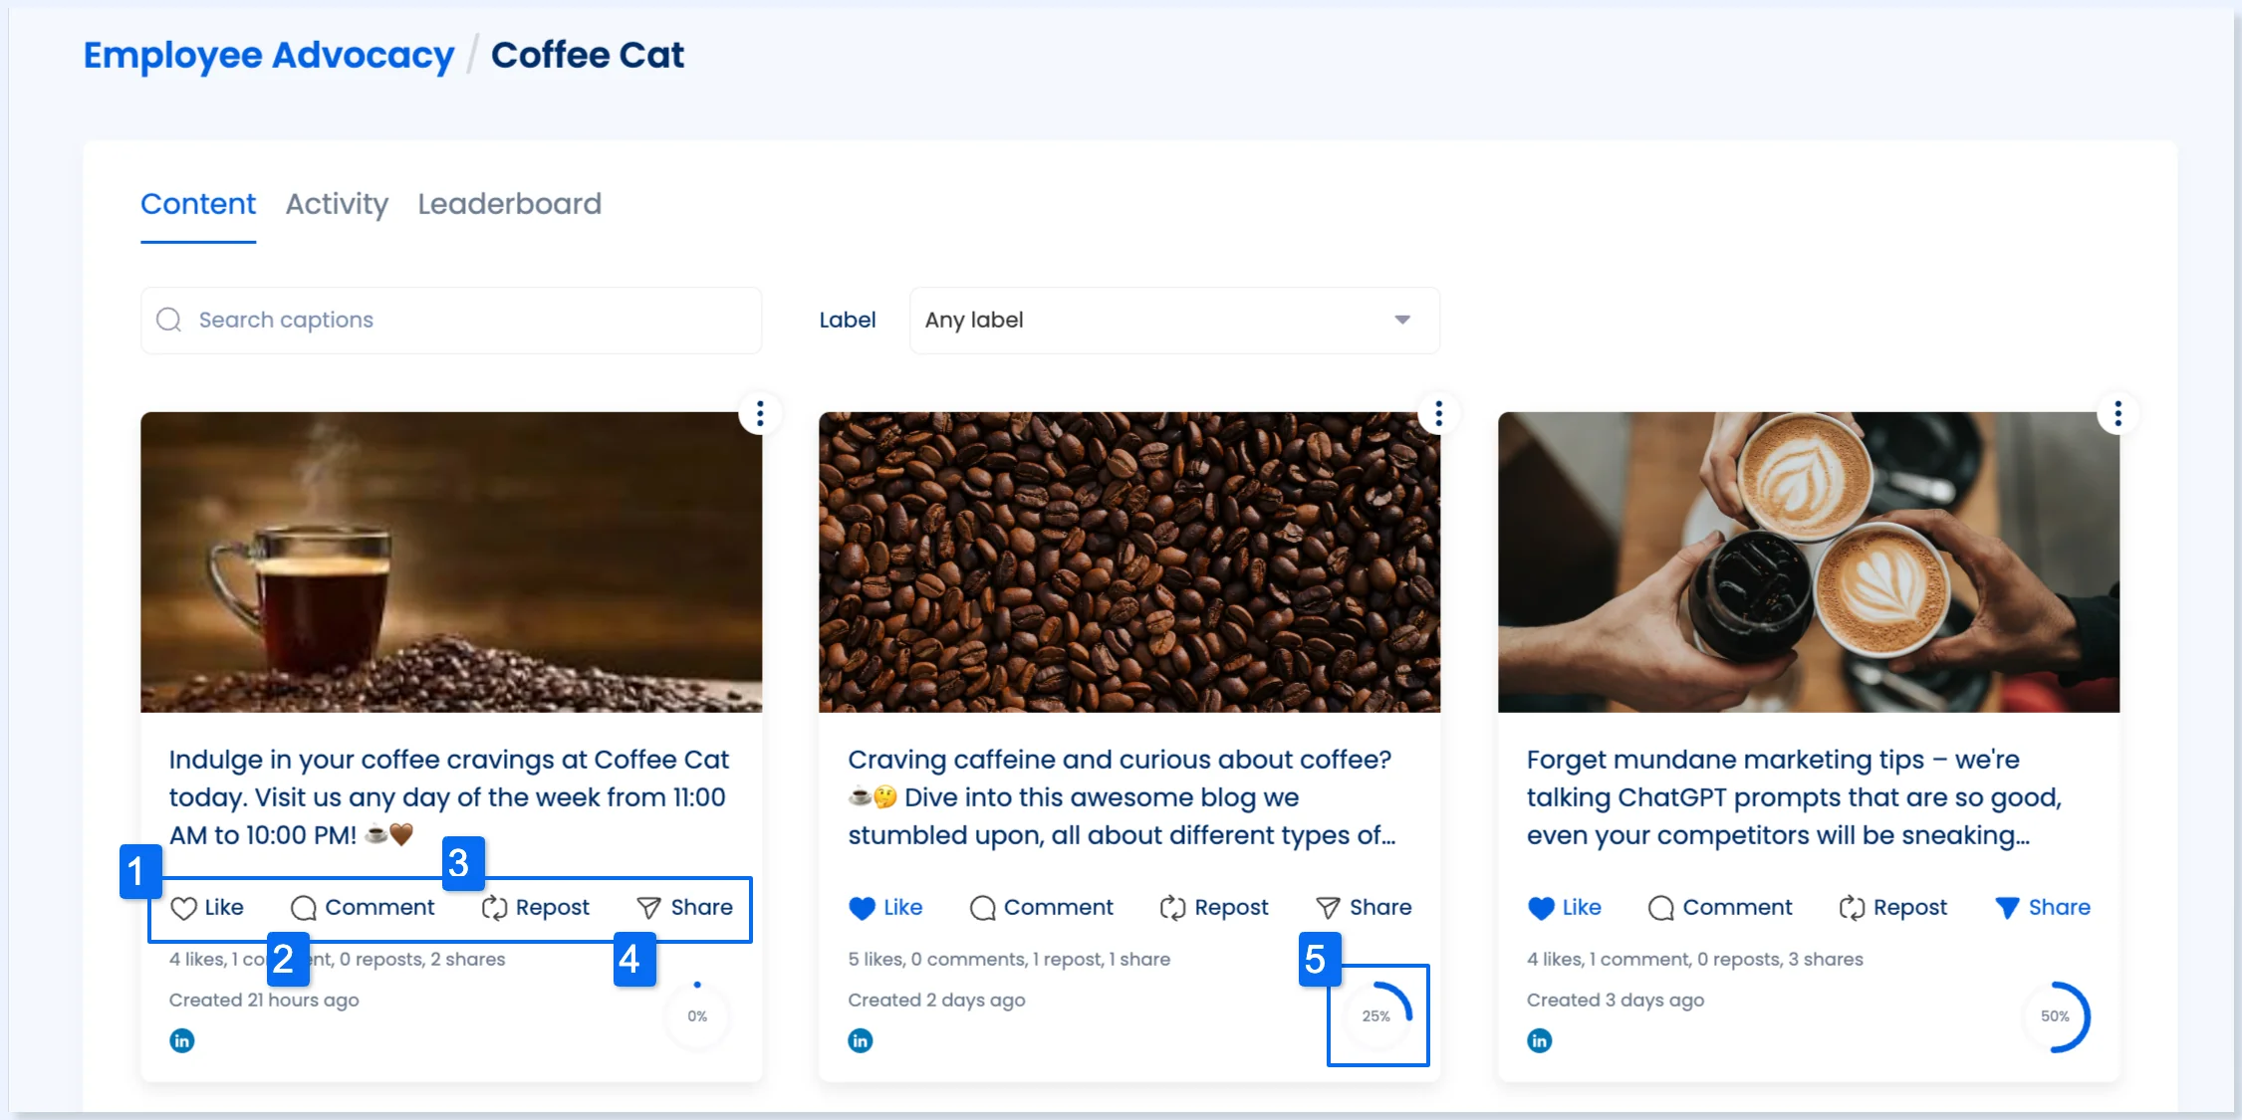Click the Comment icon on the first post
This screenshot has width=2242, height=1120.
point(304,908)
